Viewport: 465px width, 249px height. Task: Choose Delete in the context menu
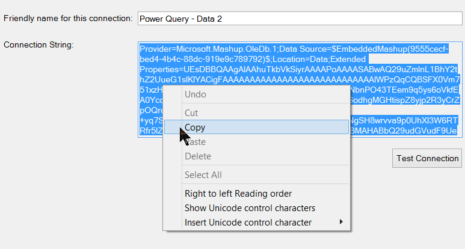(x=197, y=156)
